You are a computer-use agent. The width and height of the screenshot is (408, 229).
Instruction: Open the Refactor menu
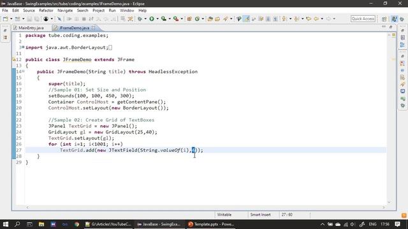click(x=46, y=10)
